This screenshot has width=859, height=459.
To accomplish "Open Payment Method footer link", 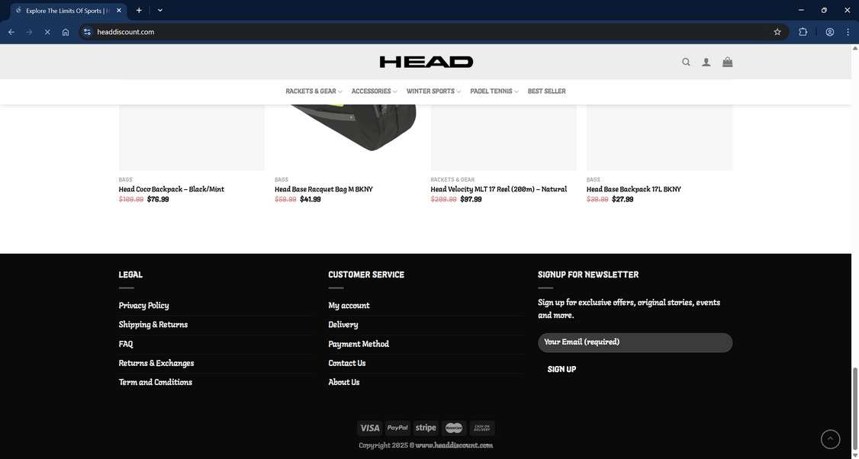I will coord(359,344).
